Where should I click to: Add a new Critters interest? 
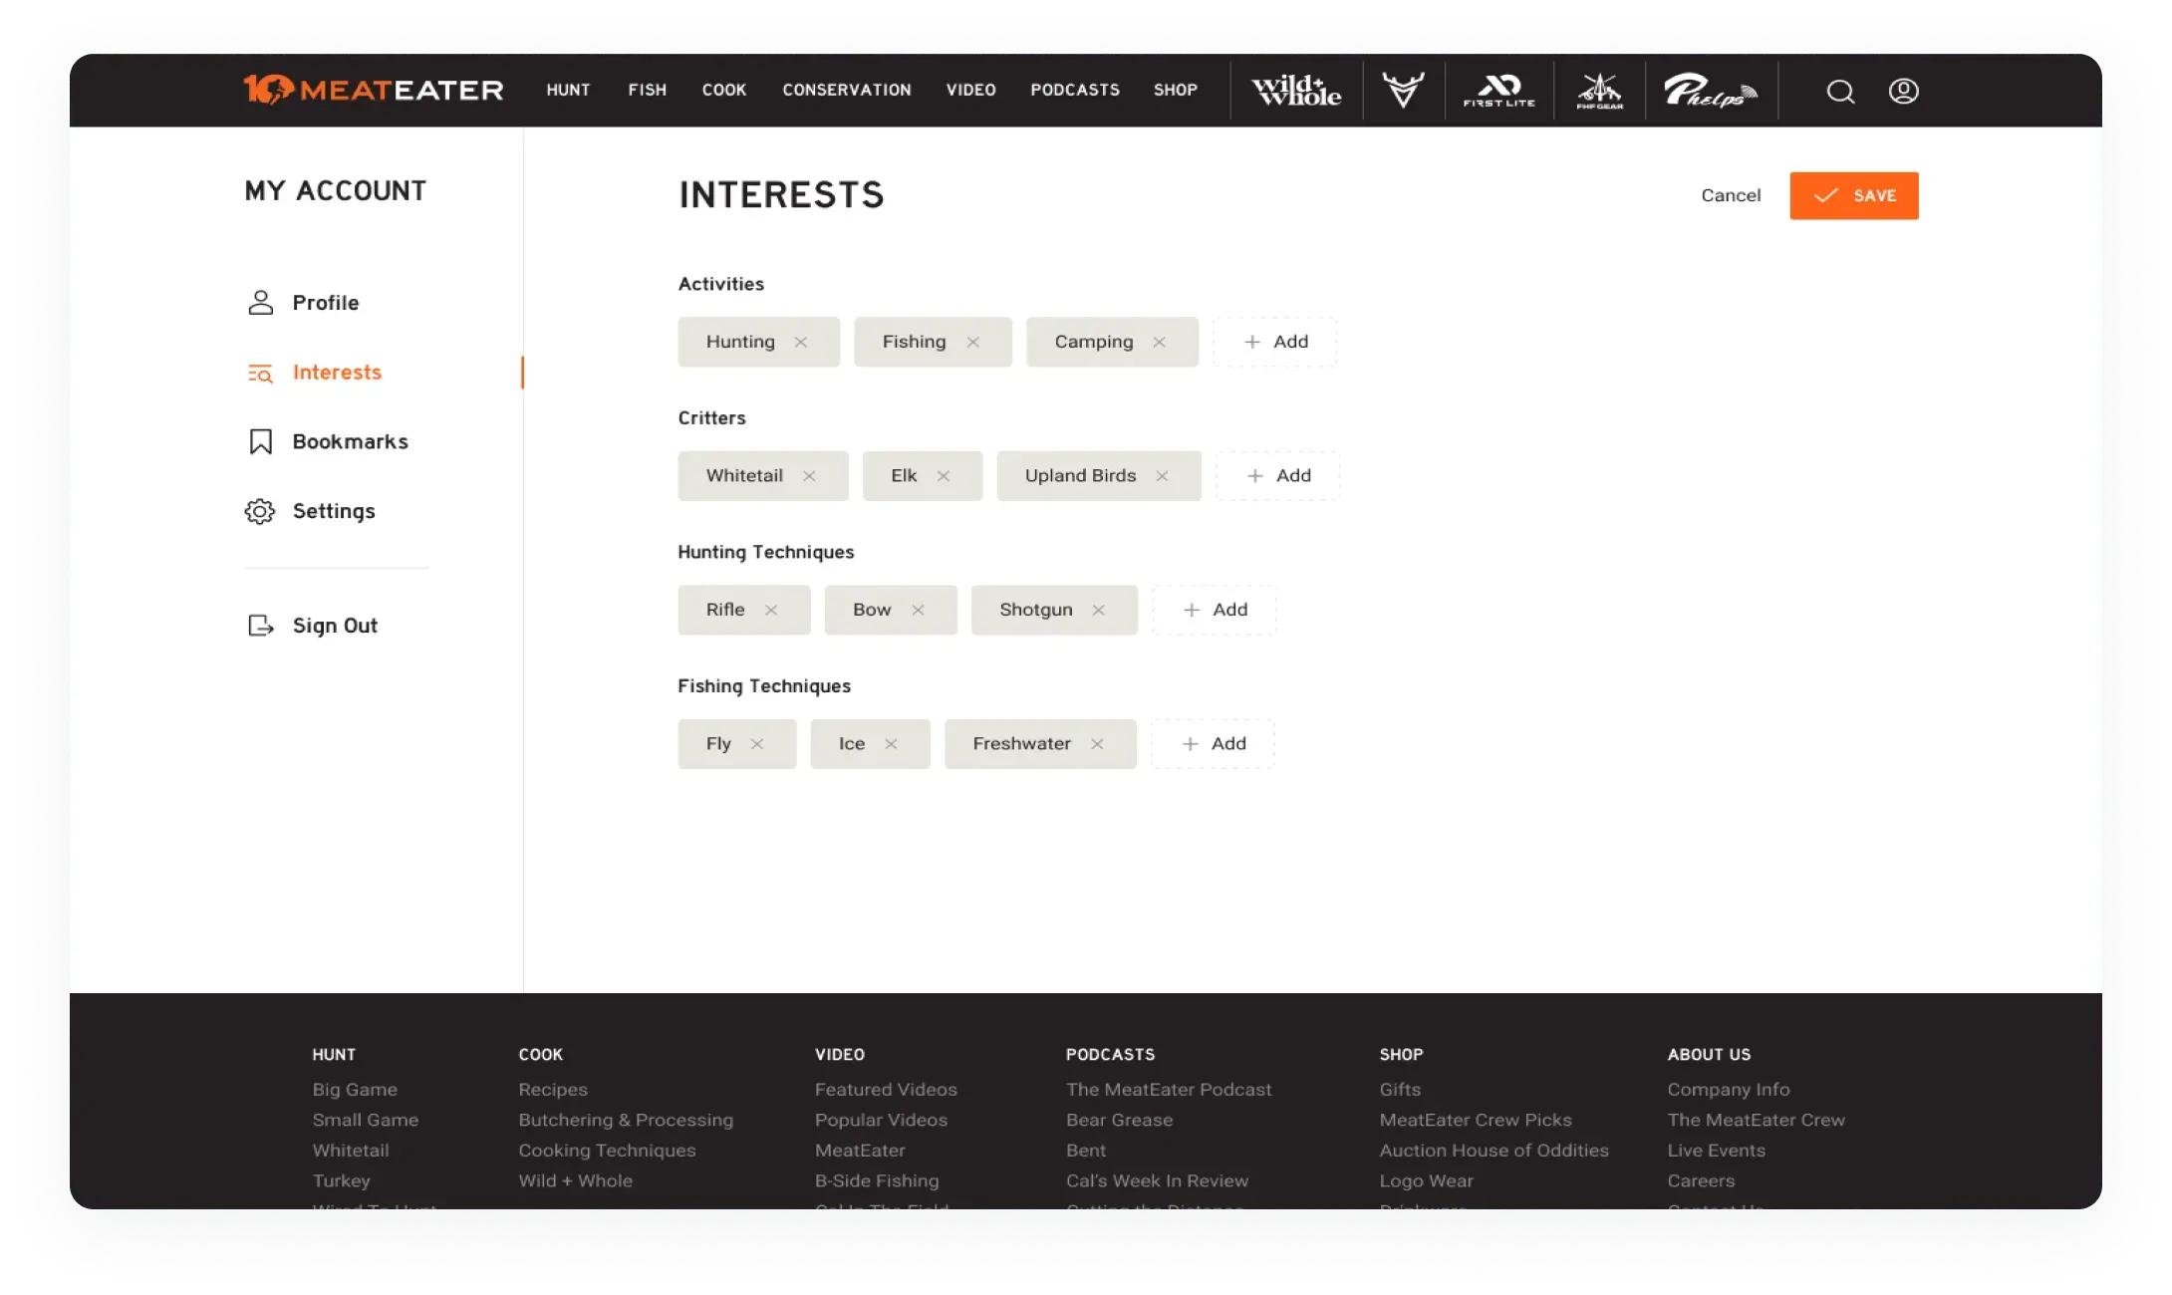pyautogui.click(x=1278, y=476)
